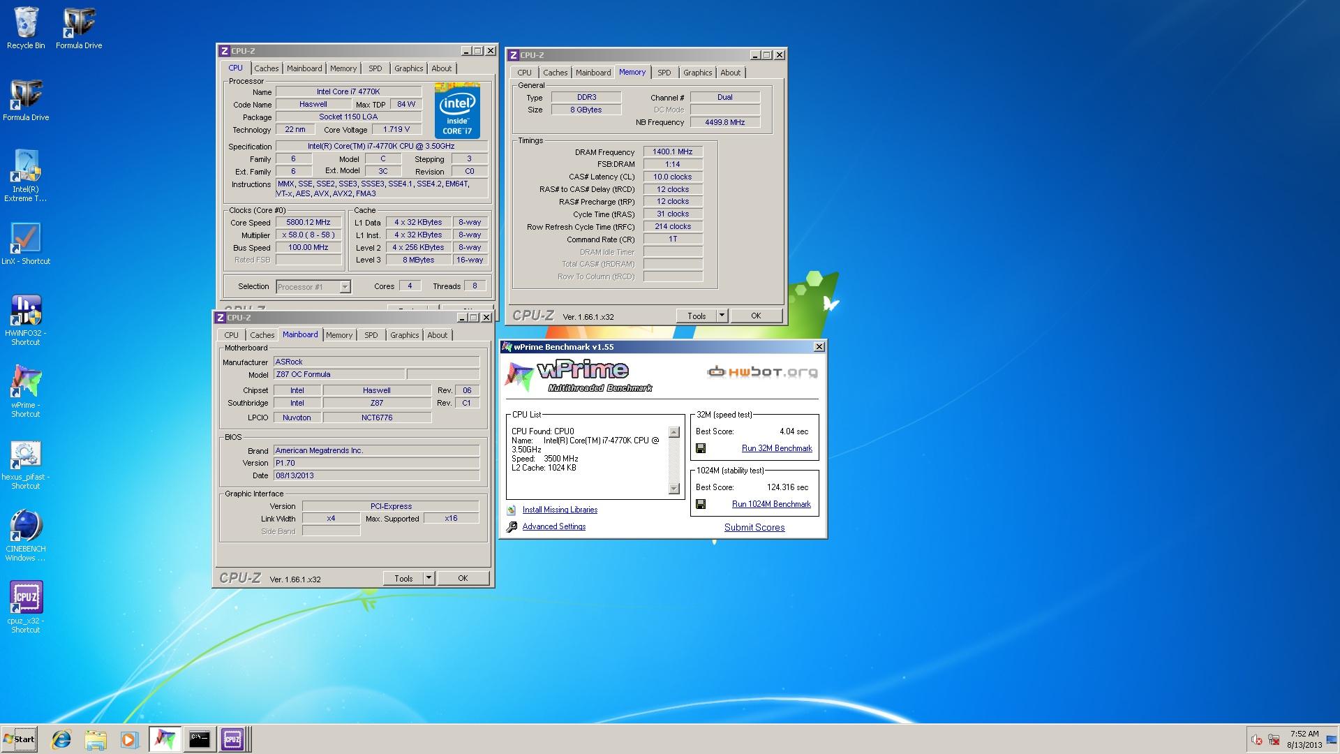The image size is (1340, 754).
Task: Click the network tray icon
Action: (x=1274, y=740)
